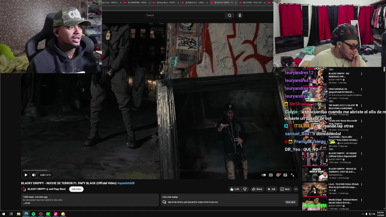The image size is (386, 217).
Task: Click the magnifying glass search button
Action: 229,15
